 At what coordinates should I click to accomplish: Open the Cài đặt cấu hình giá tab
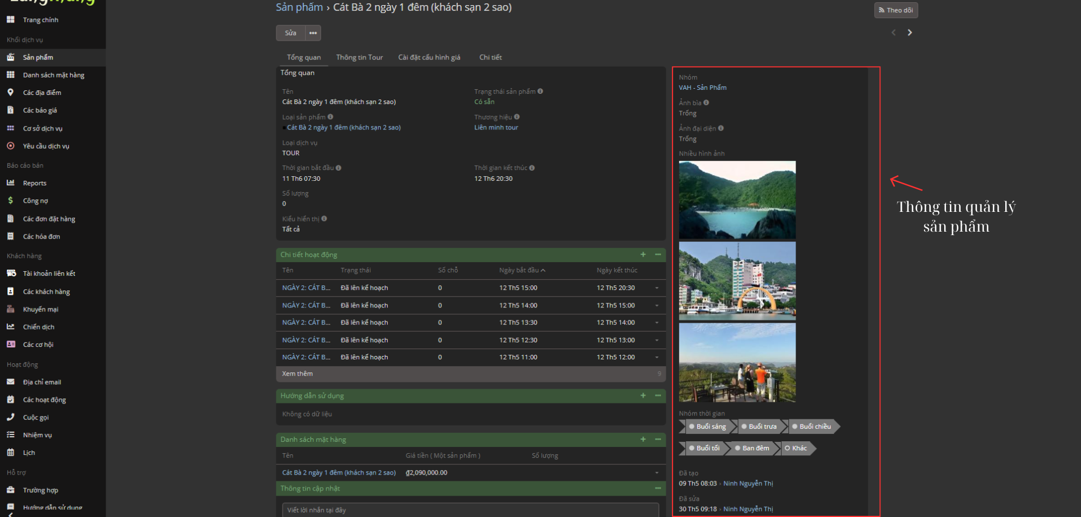(429, 57)
